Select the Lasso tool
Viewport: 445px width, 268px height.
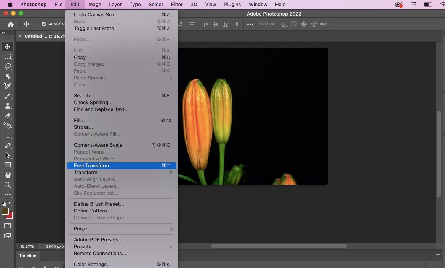[8, 66]
